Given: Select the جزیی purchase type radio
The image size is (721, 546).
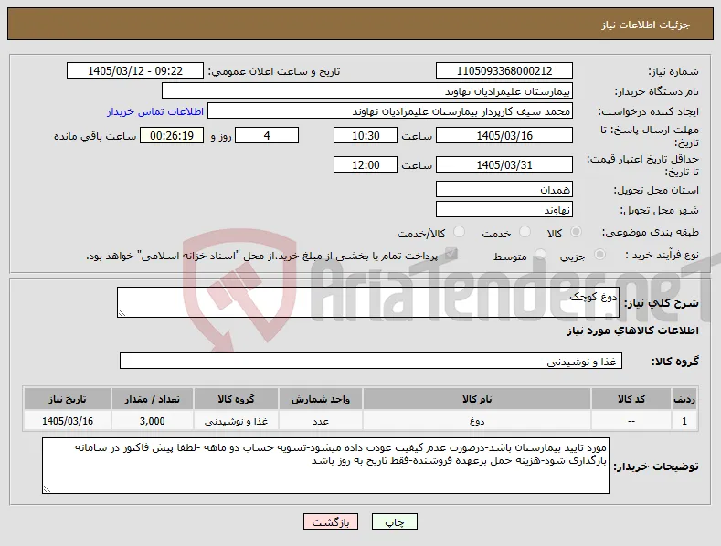Looking at the screenshot, I should pos(599,255).
